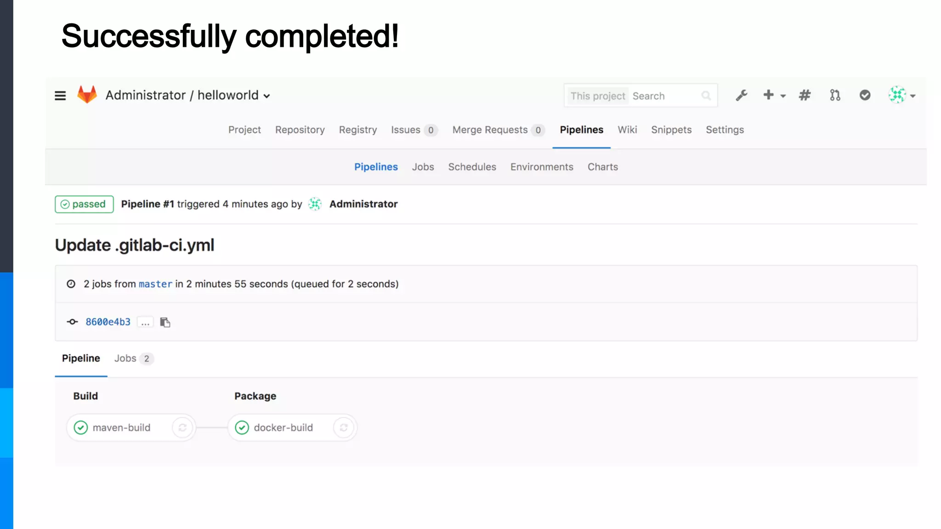Image resolution: width=941 pixels, height=529 pixels.
Task: Open the Merge Requests tab
Action: point(499,130)
